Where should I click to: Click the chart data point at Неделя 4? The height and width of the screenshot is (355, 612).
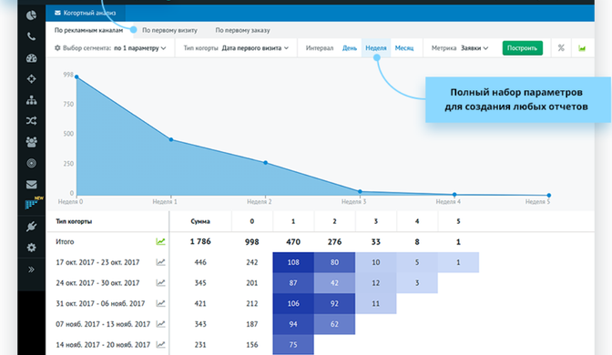(454, 194)
